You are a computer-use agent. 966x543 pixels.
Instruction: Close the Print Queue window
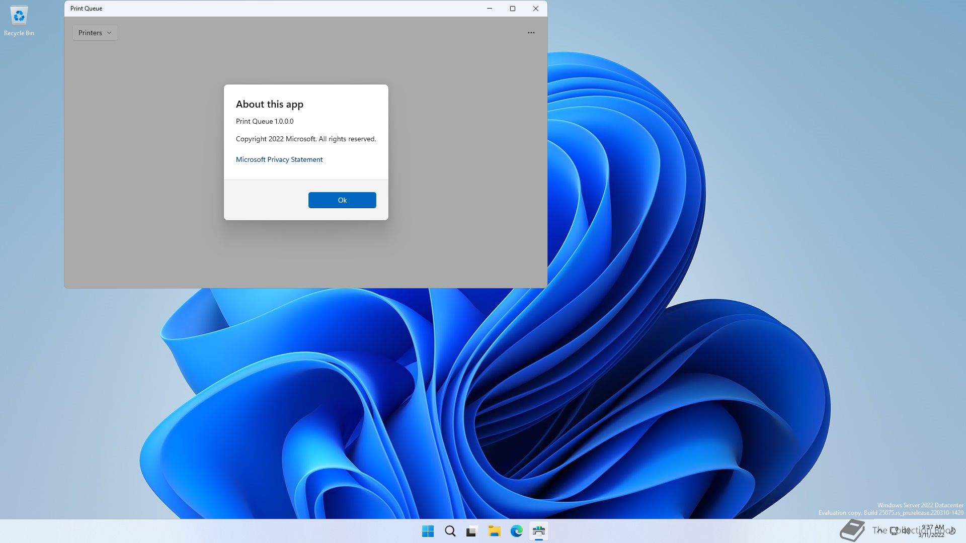pyautogui.click(x=536, y=9)
